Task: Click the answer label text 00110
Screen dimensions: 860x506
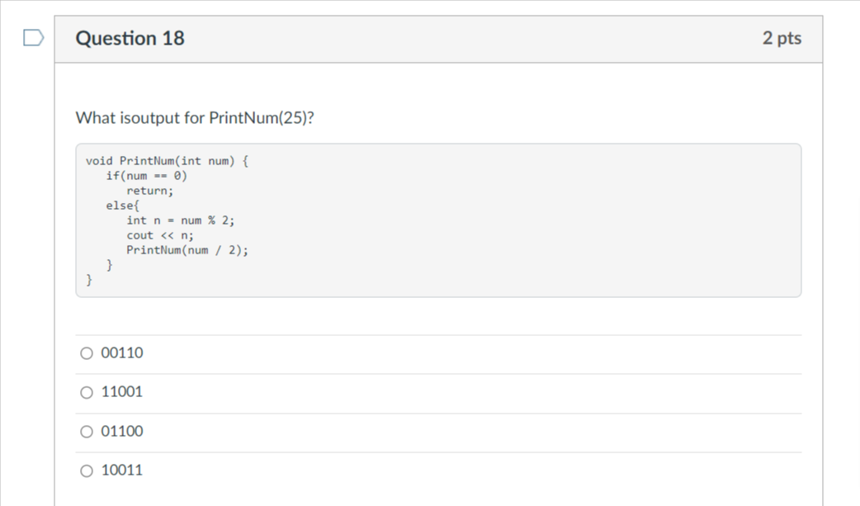Action: click(x=121, y=352)
